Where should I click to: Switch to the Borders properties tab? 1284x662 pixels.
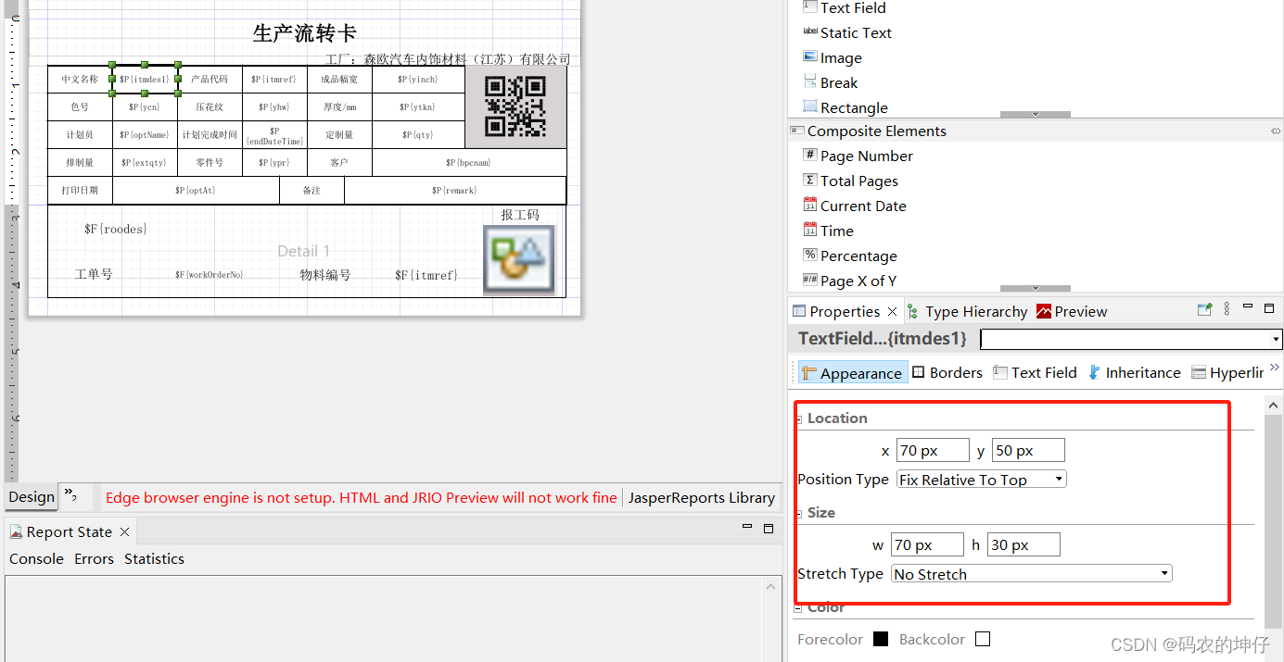pos(947,372)
